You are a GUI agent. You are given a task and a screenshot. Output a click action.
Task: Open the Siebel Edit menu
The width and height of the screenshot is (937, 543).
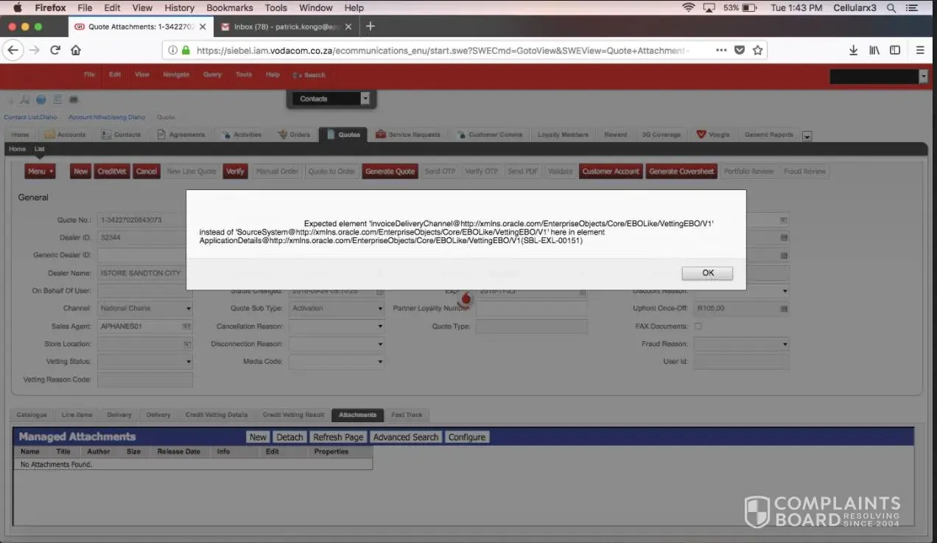click(115, 74)
